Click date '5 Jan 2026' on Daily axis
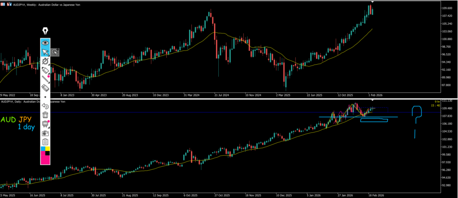458x198 pixels. point(314,196)
